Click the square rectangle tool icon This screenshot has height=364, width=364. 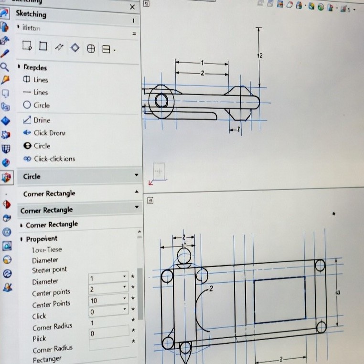click(43, 46)
